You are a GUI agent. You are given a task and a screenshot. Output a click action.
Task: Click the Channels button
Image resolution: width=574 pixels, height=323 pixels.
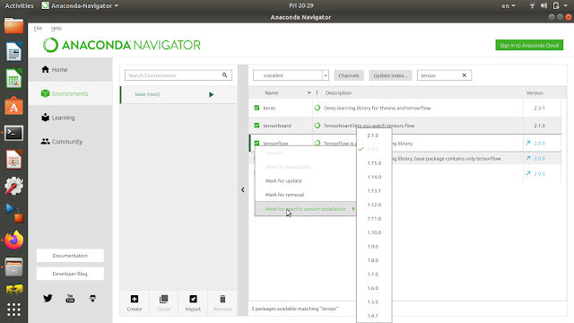click(x=349, y=75)
